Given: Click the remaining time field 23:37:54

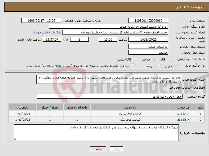Looking at the screenshot, I should 52,39.
